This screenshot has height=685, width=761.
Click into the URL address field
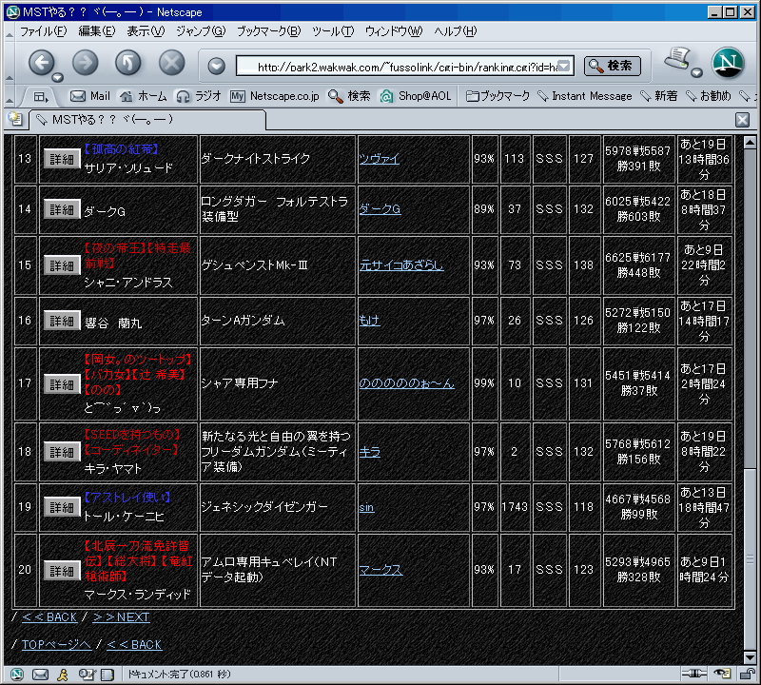pos(398,66)
